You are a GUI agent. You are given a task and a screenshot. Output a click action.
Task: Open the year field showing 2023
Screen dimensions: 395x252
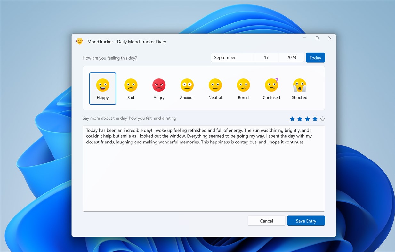point(291,57)
